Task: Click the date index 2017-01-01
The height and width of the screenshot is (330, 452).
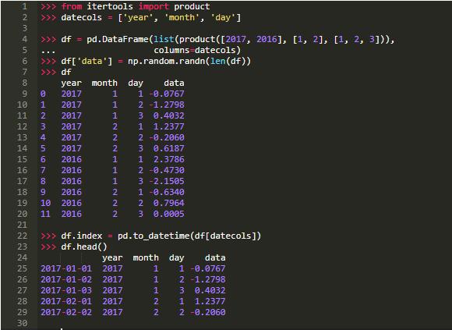Action: pos(66,268)
